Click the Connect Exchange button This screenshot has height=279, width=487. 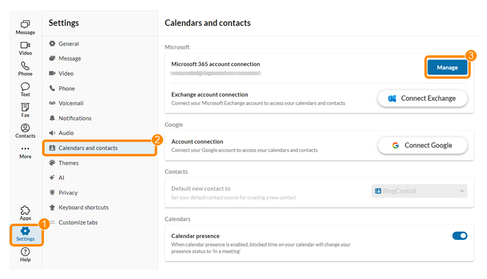(x=423, y=99)
